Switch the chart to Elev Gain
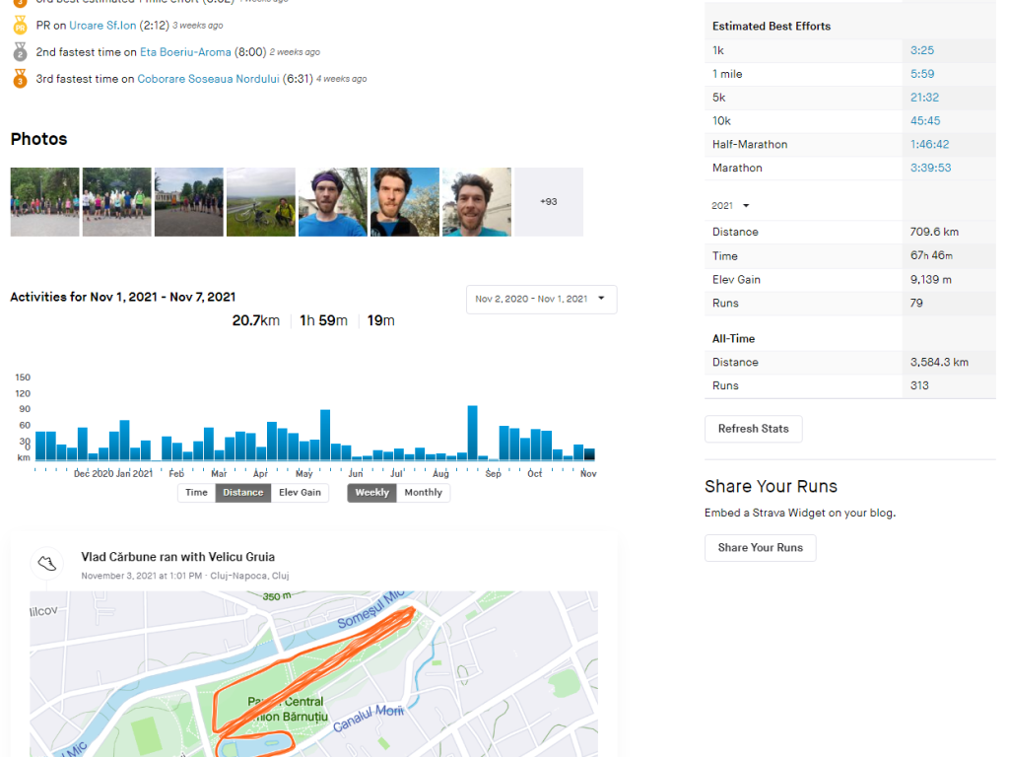 click(300, 493)
